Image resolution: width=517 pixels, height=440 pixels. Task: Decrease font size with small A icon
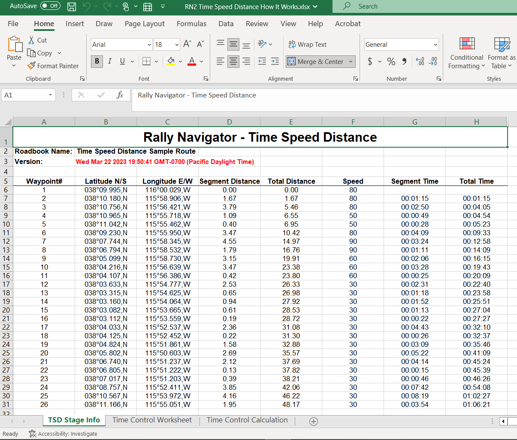[200, 44]
